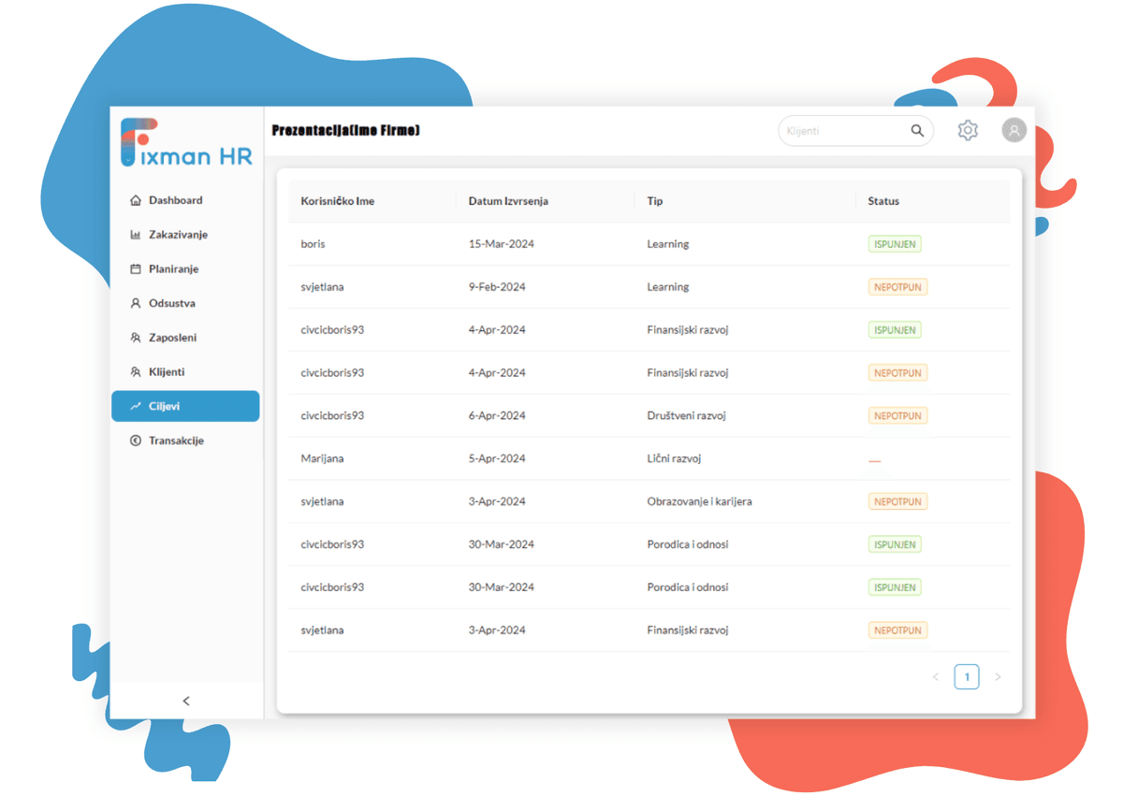Viewport: 1123px width, 796px height.
Task: Click the Zakazivanje chart icon
Action: (x=136, y=235)
